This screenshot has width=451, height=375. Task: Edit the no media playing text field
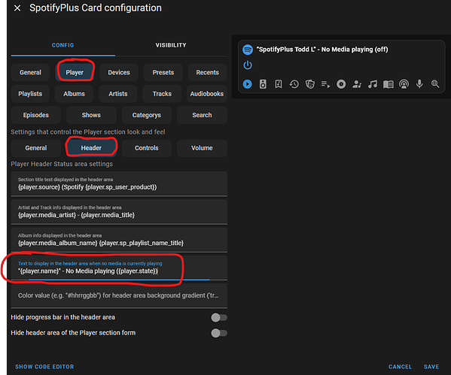coord(119,268)
